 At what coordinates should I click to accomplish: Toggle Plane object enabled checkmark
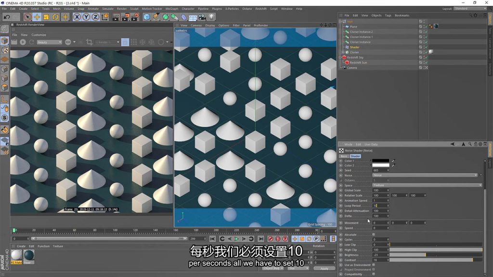pyautogui.click(x=426, y=27)
